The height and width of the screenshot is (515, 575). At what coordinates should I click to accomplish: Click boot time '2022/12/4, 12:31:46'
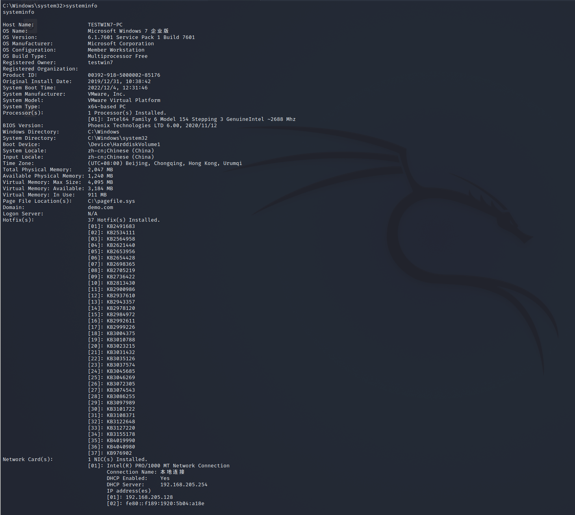(118, 88)
